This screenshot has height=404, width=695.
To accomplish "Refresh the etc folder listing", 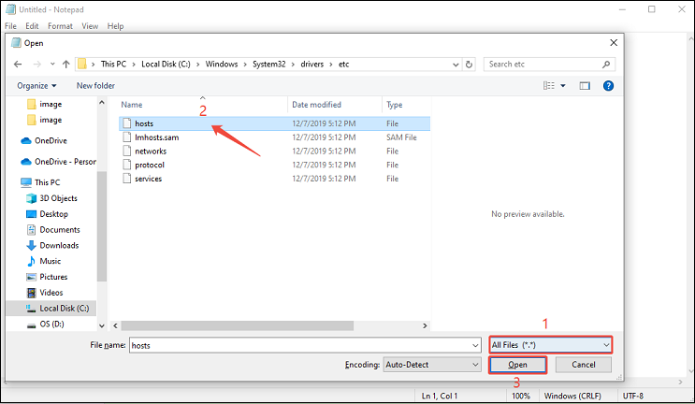I will click(469, 65).
